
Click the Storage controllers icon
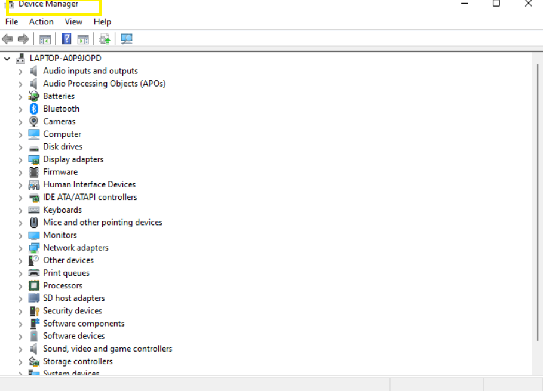tap(34, 362)
